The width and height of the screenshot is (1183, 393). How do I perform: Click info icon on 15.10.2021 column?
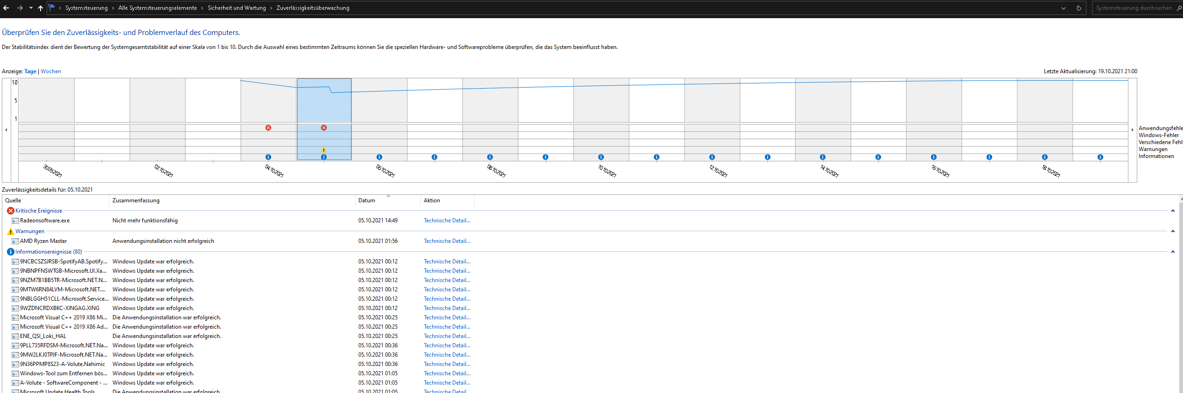[x=878, y=157]
